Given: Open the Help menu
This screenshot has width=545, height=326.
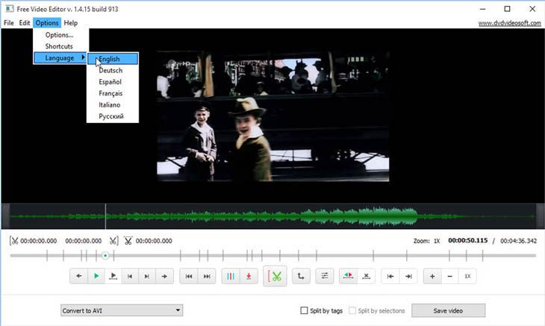Looking at the screenshot, I should tap(71, 23).
